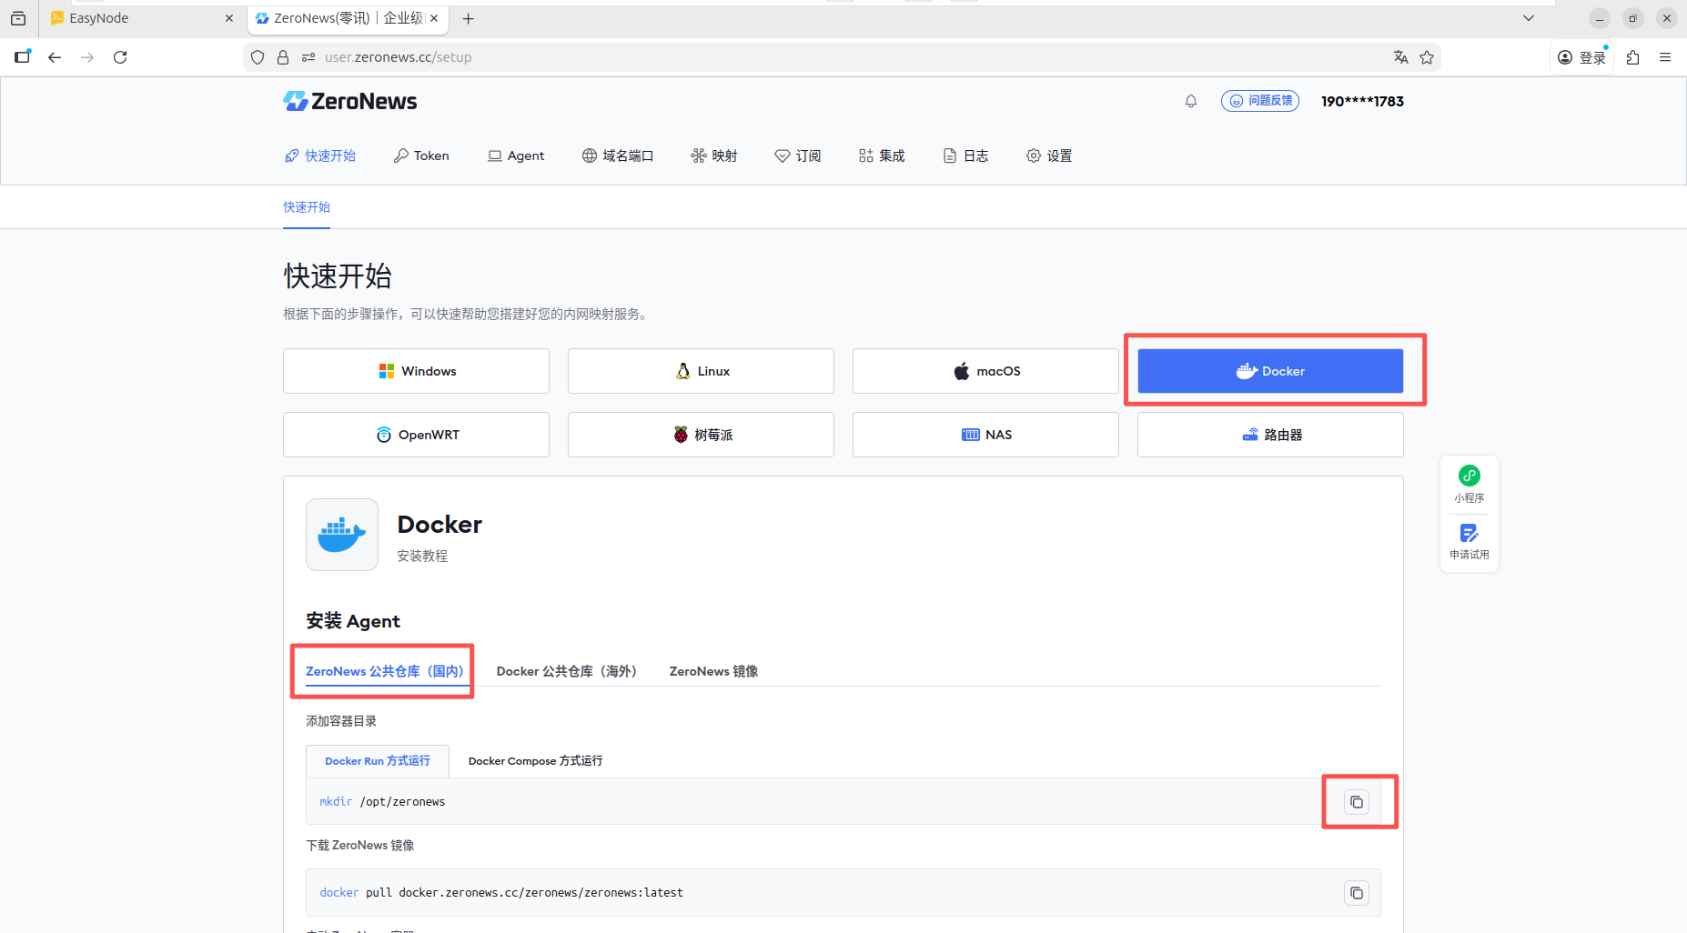Expand the browser tab list dropdown
This screenshot has height=933, width=1687.
[x=1529, y=18]
